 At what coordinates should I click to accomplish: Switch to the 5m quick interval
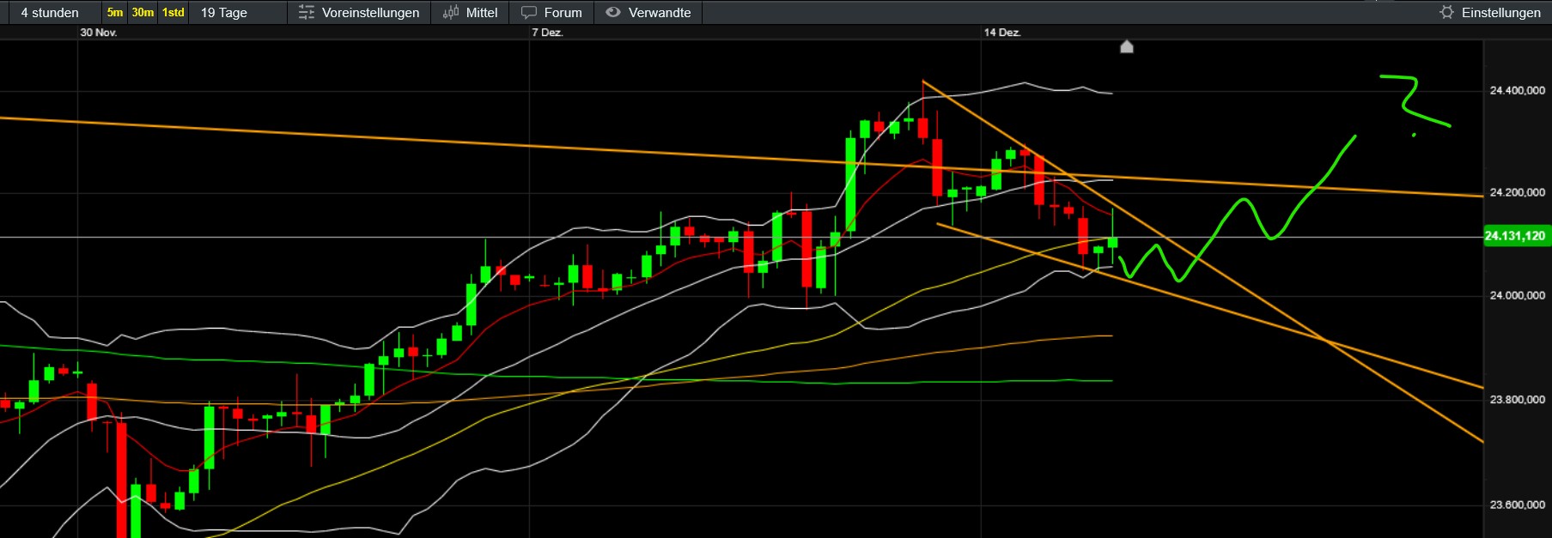(115, 13)
